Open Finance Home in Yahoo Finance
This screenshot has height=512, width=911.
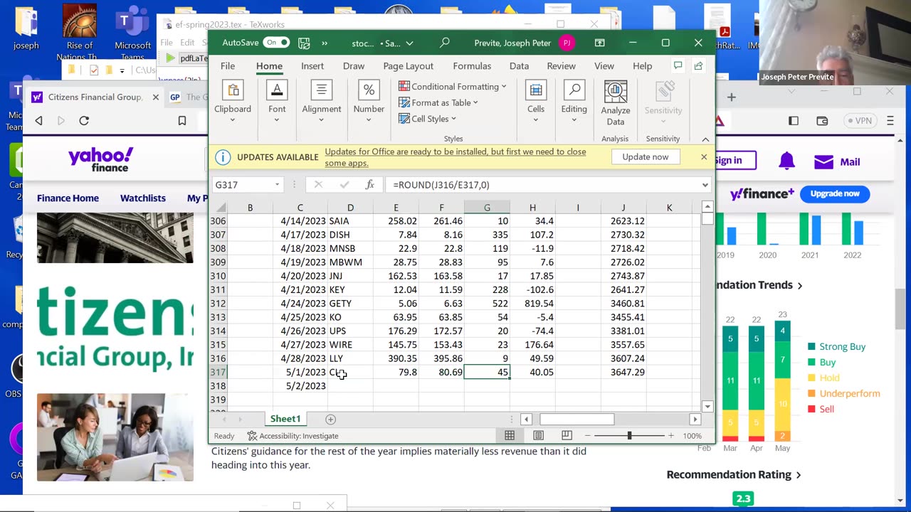point(68,198)
